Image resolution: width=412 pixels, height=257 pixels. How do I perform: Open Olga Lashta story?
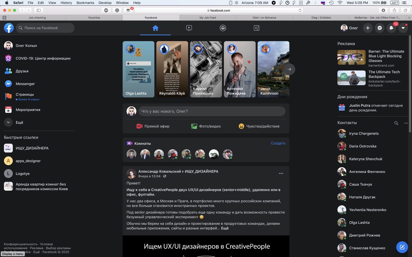138,69
